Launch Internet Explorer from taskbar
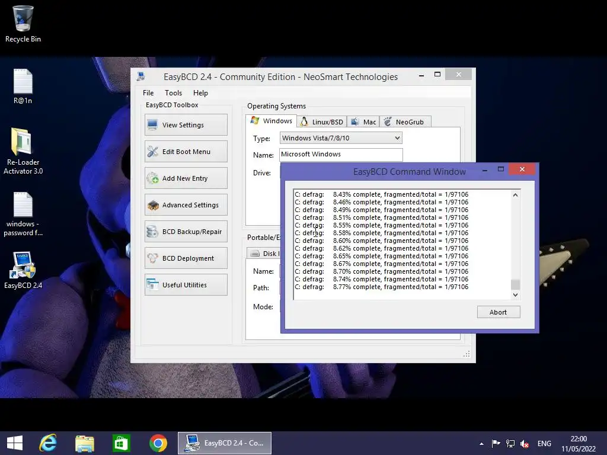607x455 pixels. pos(48,443)
